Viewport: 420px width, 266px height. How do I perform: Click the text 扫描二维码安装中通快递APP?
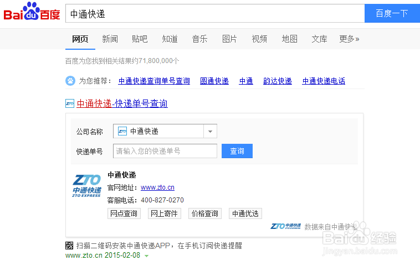pos(123,246)
